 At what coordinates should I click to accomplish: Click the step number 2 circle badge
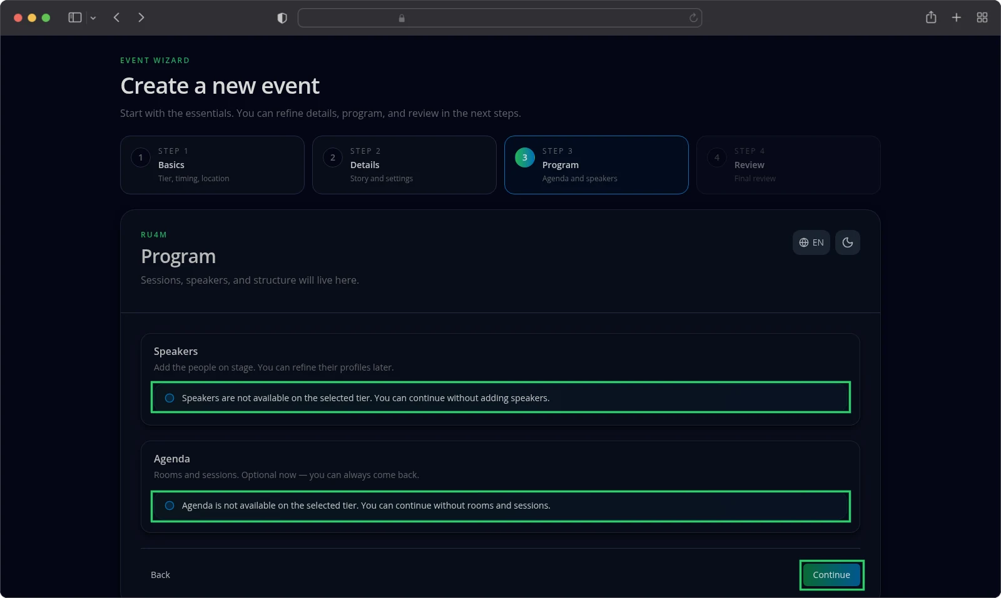(333, 157)
